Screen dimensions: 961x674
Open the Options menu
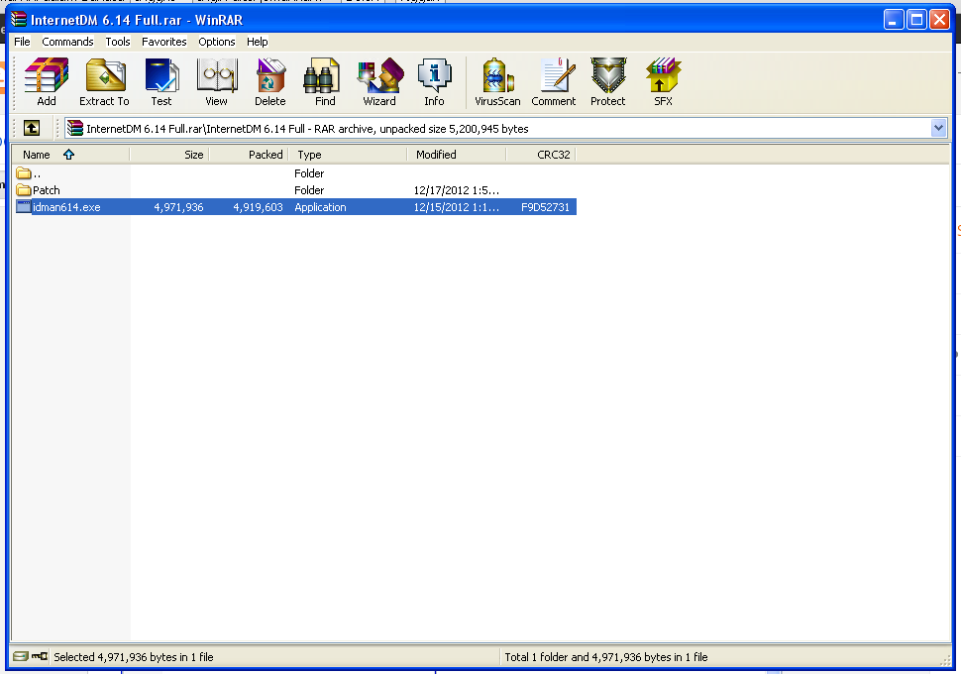(x=216, y=42)
